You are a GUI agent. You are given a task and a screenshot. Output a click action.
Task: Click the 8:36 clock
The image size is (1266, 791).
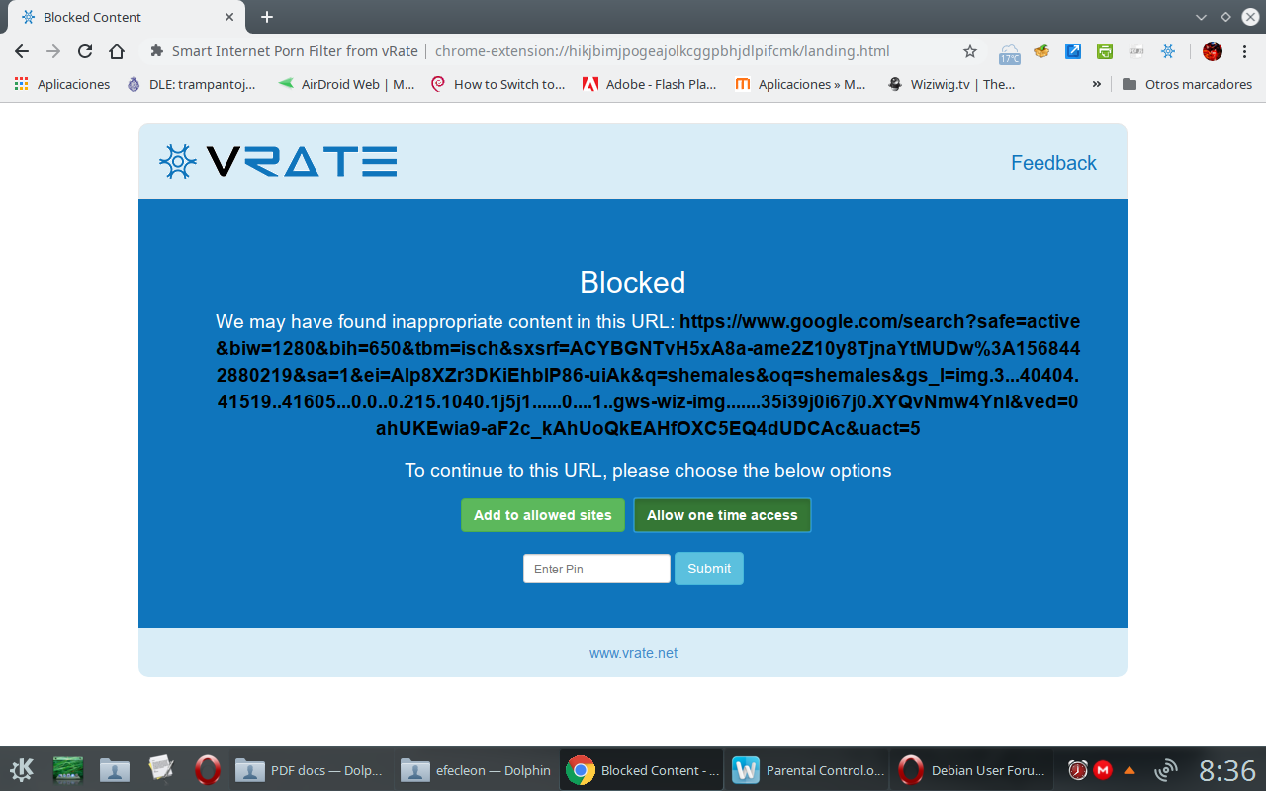[1226, 770]
